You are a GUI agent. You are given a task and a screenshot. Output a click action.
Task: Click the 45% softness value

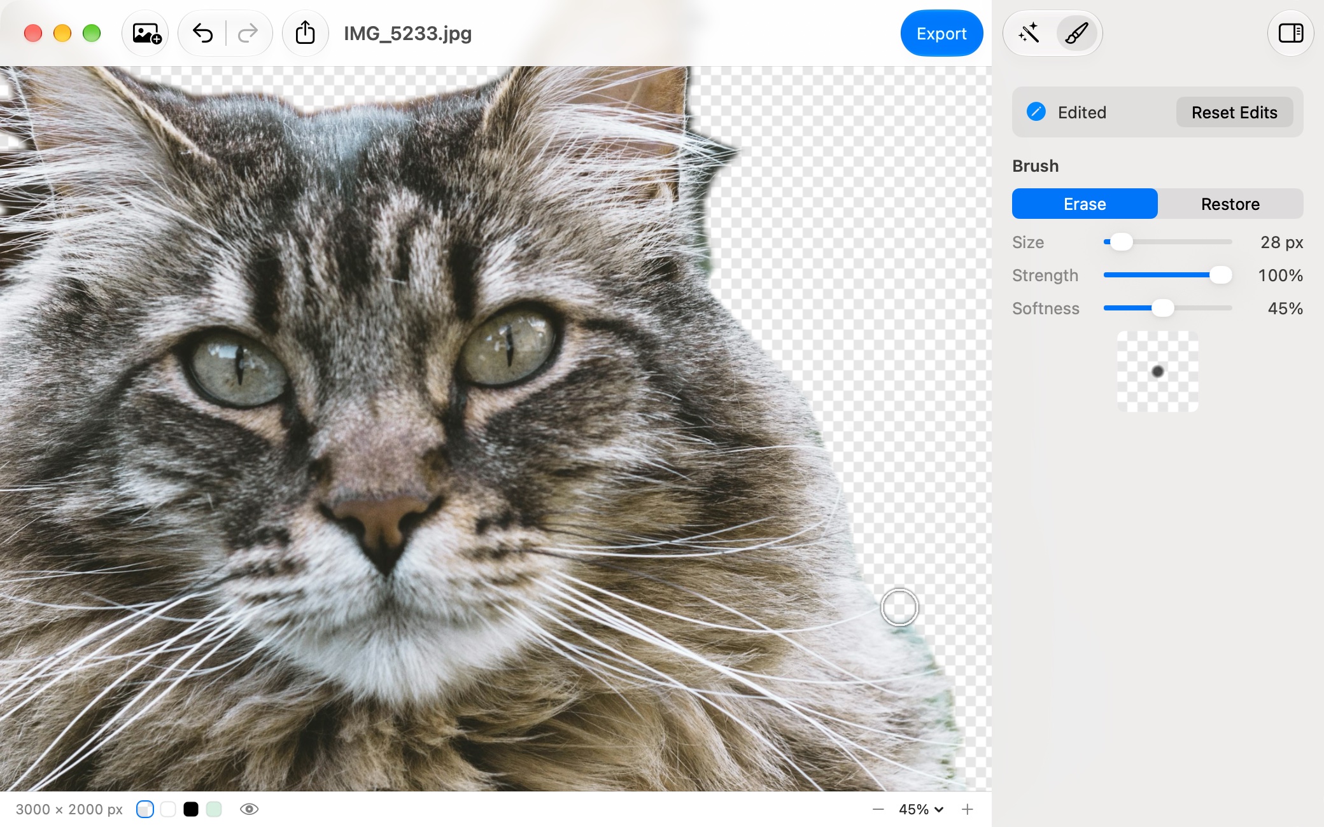1285,308
